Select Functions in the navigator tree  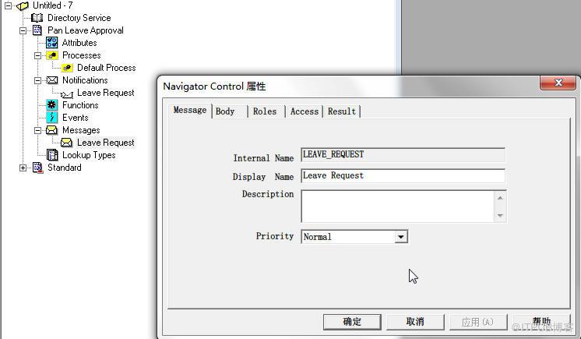pyautogui.click(x=80, y=105)
